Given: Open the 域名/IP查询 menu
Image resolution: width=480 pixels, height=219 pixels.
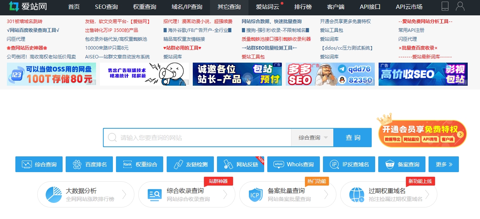Looking at the screenshot, I should click(x=187, y=7).
